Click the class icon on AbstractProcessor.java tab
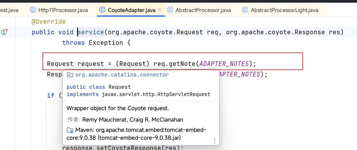357x150 pixels. (170, 10)
